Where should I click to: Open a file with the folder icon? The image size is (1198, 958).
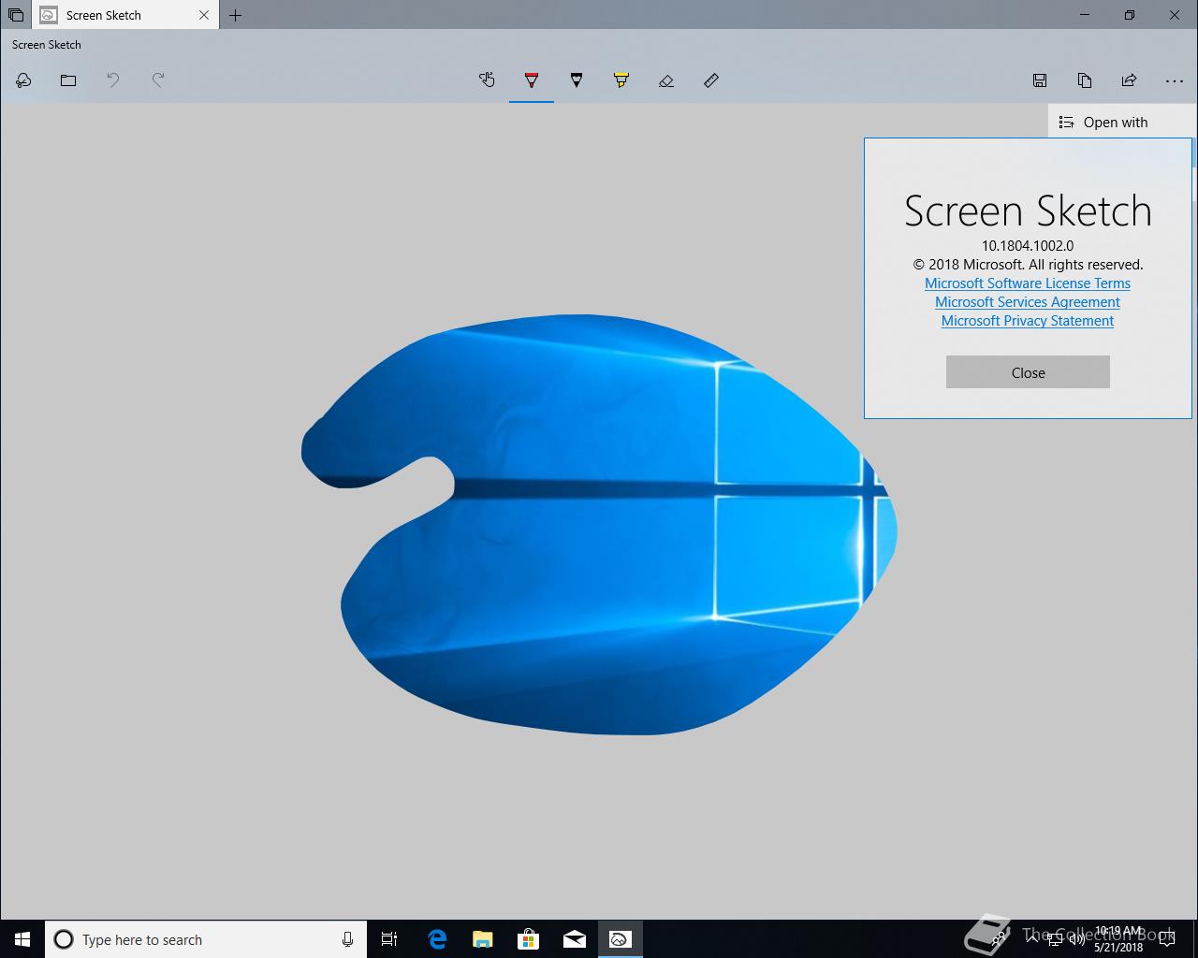coord(68,80)
